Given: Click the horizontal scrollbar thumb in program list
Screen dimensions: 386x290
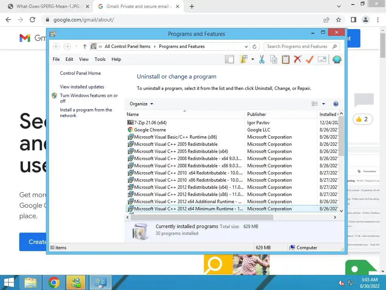Looking at the screenshot, I should point(202,217).
